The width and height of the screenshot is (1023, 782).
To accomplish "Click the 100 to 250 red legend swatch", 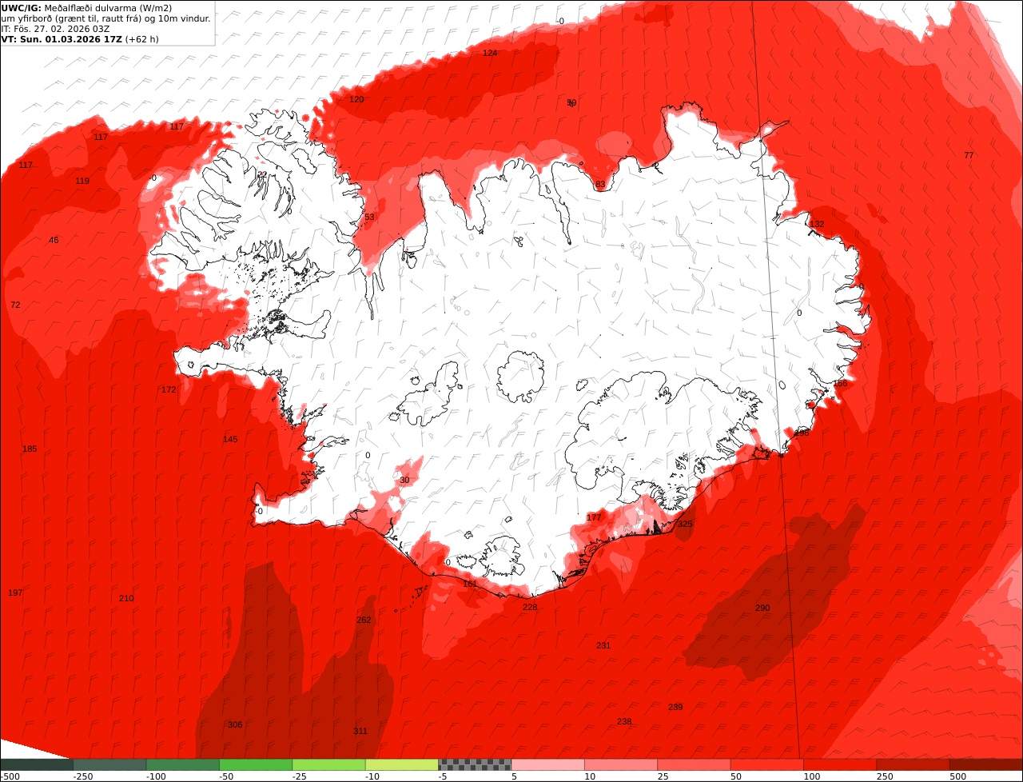I will click(x=840, y=764).
